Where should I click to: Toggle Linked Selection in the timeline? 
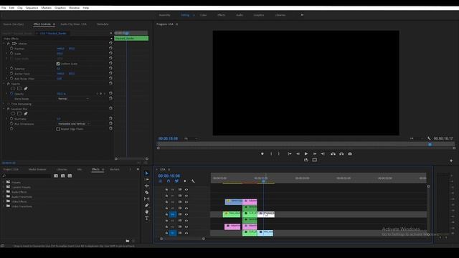click(176, 181)
